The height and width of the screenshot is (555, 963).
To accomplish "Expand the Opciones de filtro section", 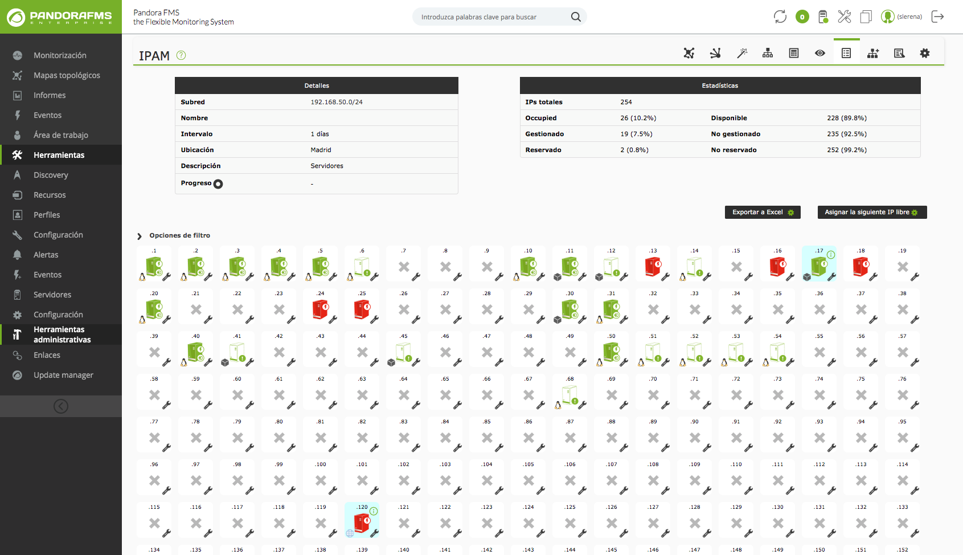I will pos(140,236).
